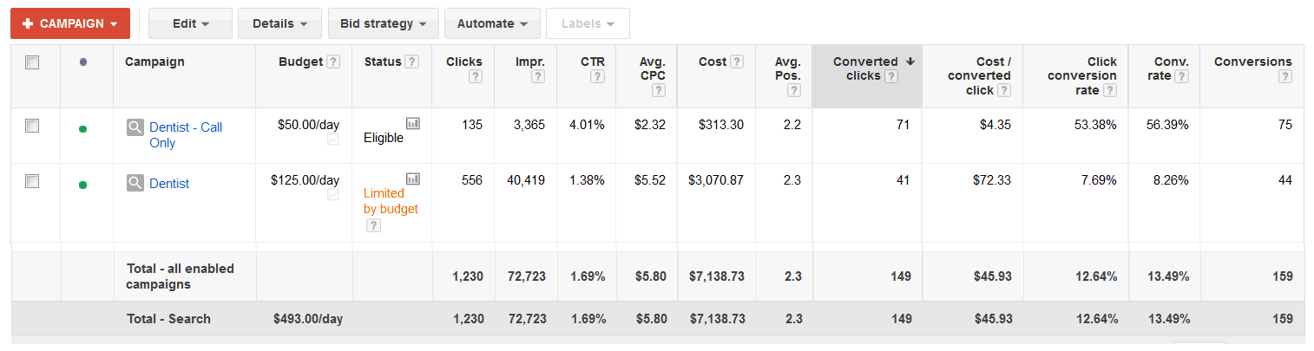
Task: Click the help icon beside Conv. rate
Action: [x=1181, y=76]
